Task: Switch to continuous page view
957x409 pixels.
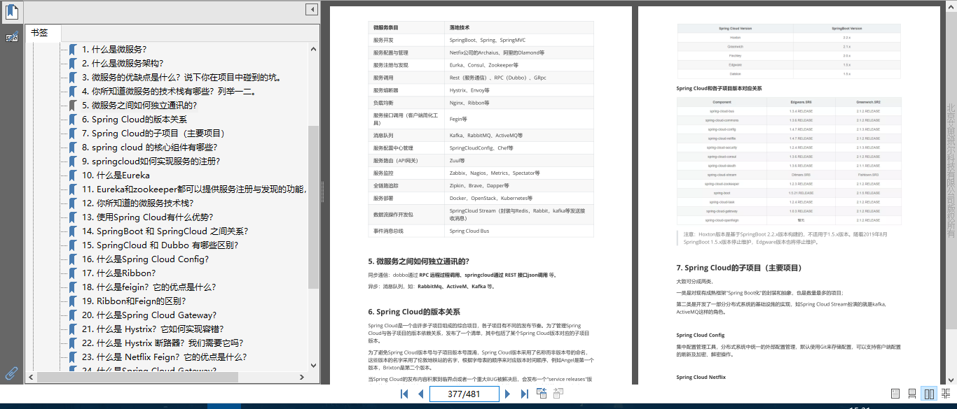Action: point(912,394)
